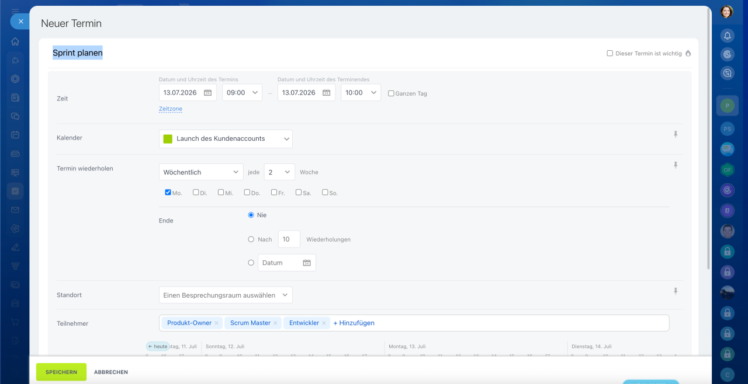Screen dimensions: 748x384
Task: Open the home icon in left sidebar
Action: [15, 41]
